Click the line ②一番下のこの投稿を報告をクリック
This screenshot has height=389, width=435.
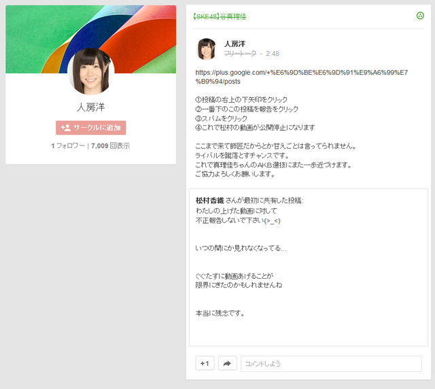tap(247, 109)
